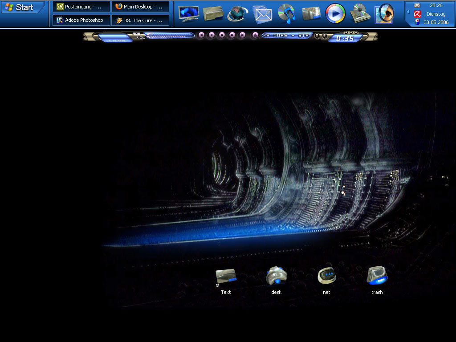Click the position/volume slider in player
Image resolution: width=456 pixels, height=342 pixels.
(x=169, y=36)
